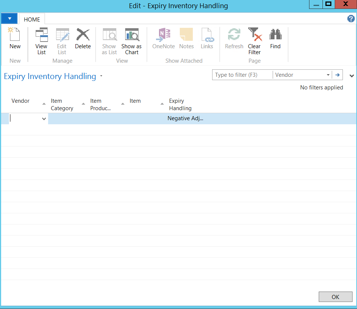Select the Negative Adj... expiry handling cell
357x309 pixels.
[185, 119]
